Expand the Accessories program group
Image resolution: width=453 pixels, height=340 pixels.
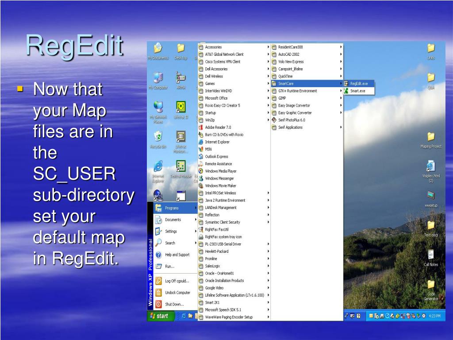(234, 47)
